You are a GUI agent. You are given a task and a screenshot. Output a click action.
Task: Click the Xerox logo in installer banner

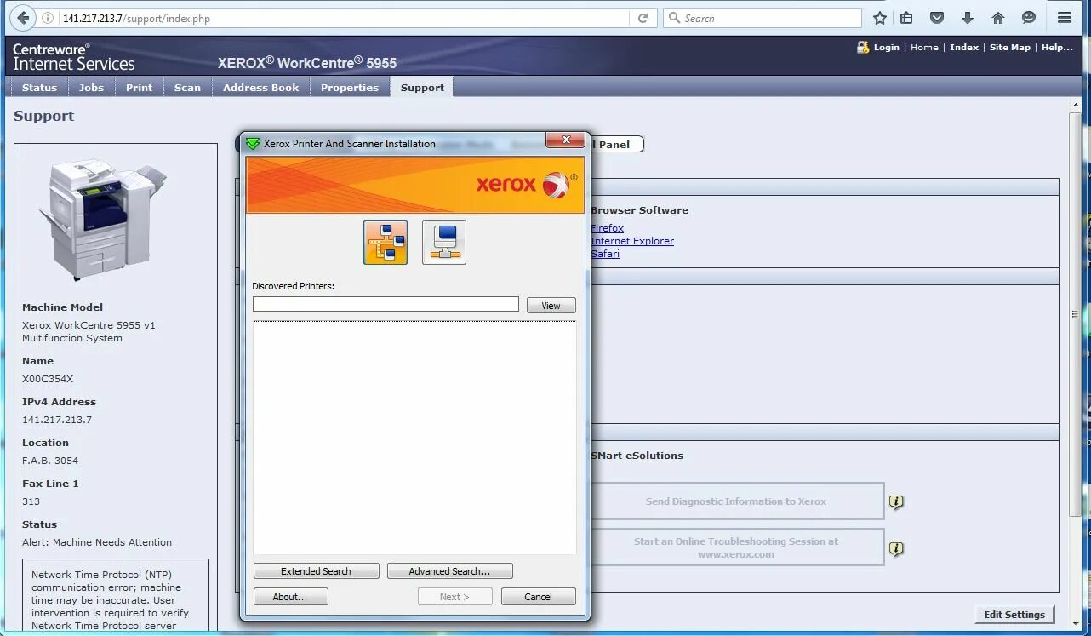click(527, 184)
